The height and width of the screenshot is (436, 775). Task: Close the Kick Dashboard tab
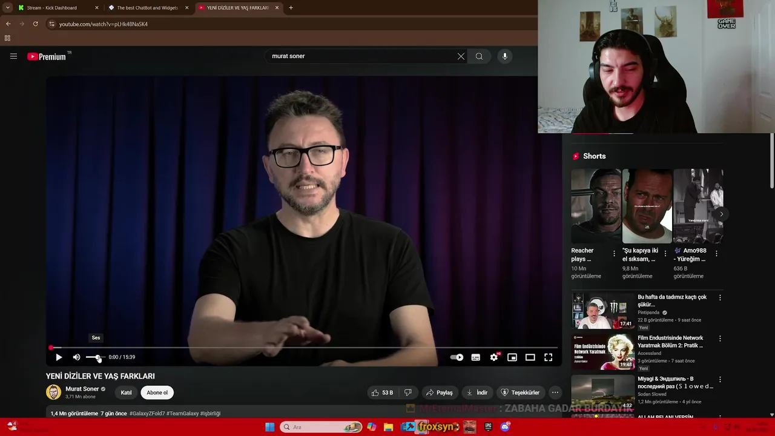[97, 8]
